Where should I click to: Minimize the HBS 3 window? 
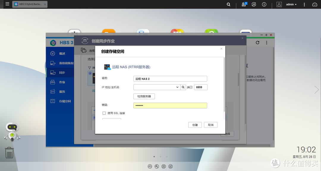262,35
